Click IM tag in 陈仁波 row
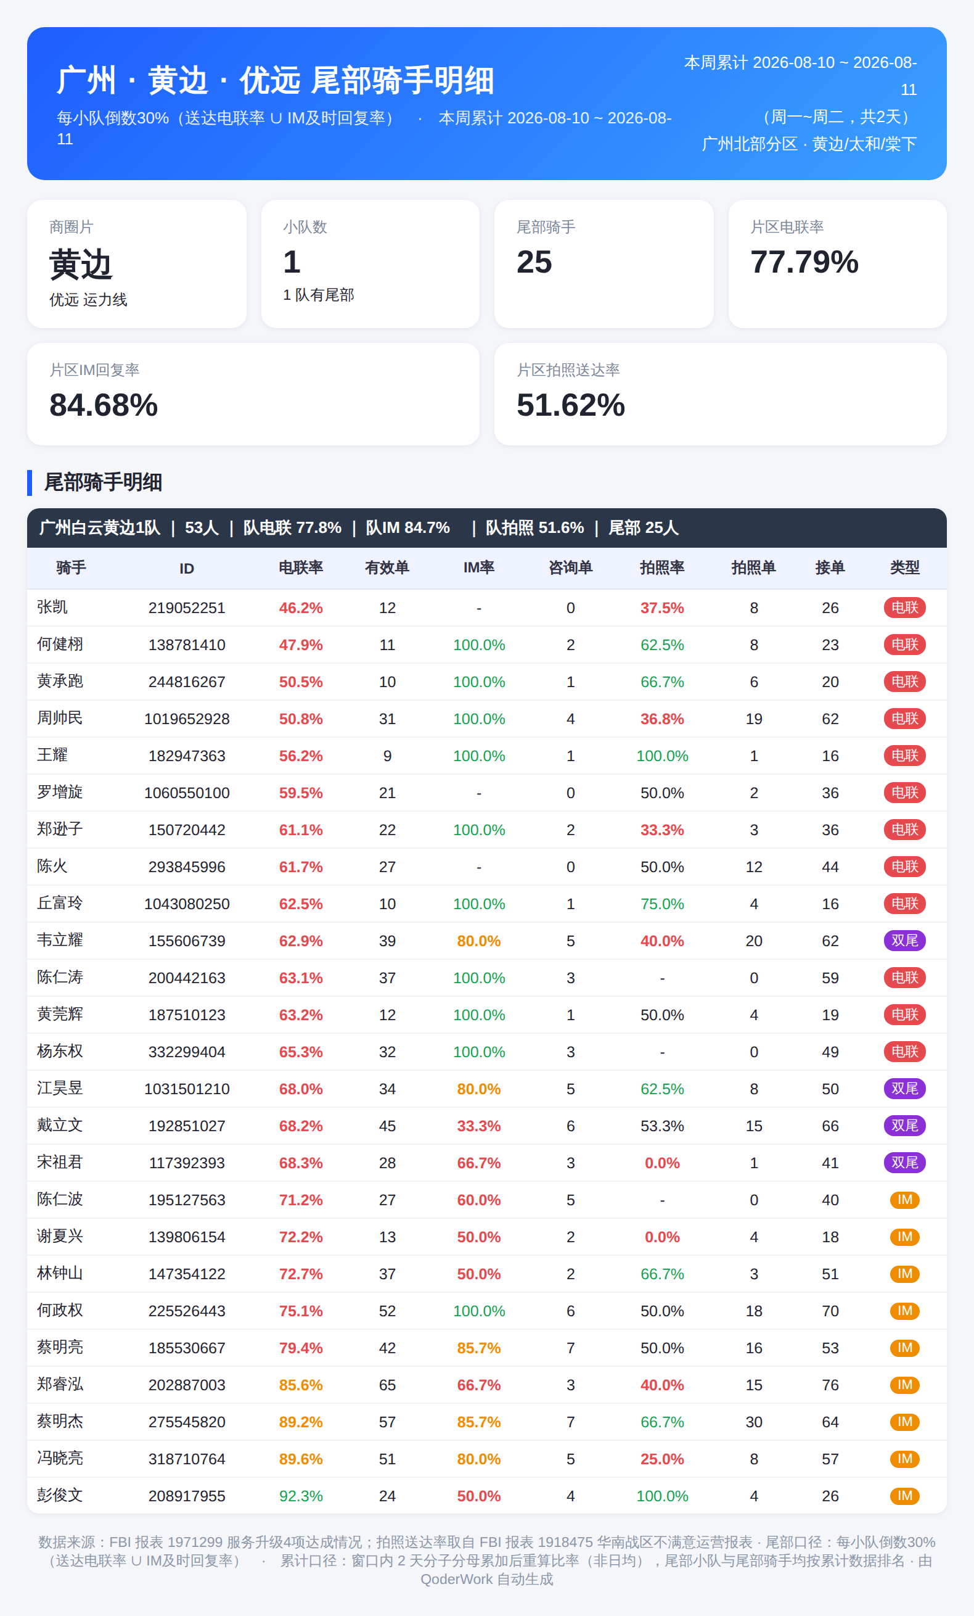This screenshot has height=1616, width=974. click(904, 1200)
